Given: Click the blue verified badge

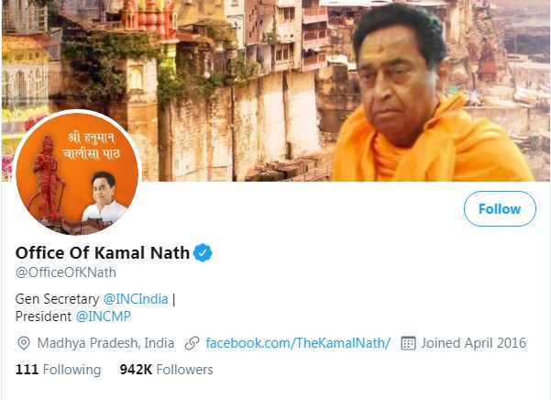Looking at the screenshot, I should 203,252.
